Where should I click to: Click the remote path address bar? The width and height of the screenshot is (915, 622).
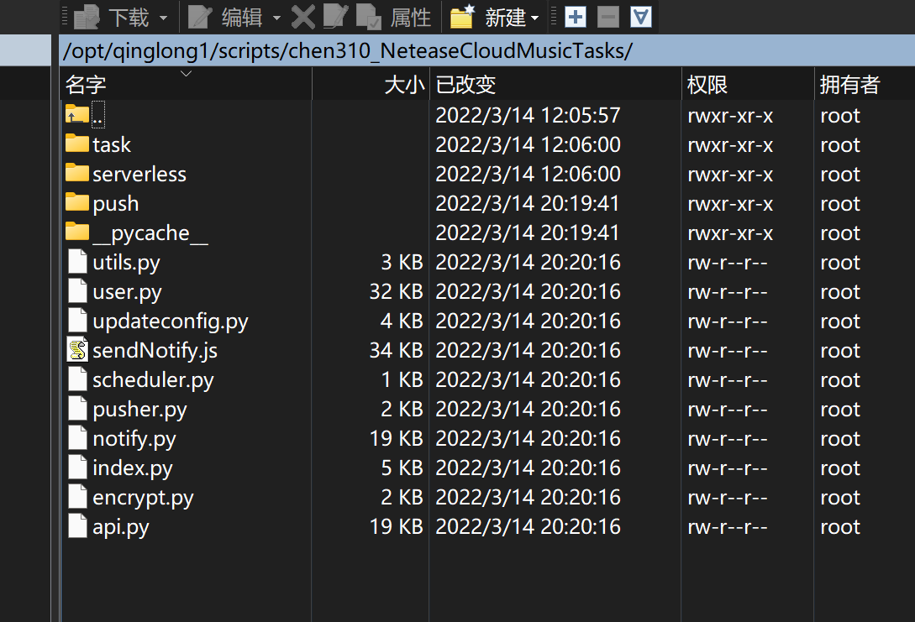click(x=336, y=52)
